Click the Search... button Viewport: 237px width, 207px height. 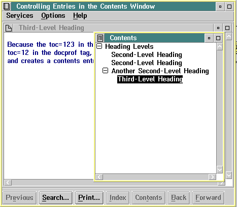(56, 198)
